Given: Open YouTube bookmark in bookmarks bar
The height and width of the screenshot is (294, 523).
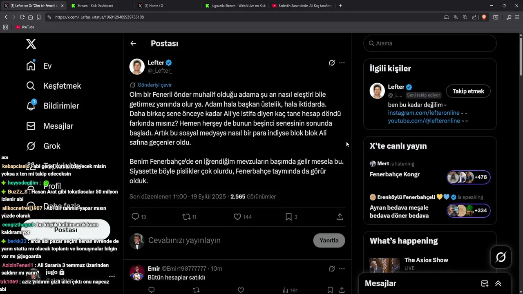Looking at the screenshot, I should [x=25, y=27].
